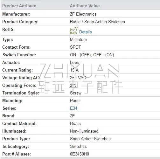Open the E34 series link
The height and width of the screenshot is (159, 160).
coord(73,108)
